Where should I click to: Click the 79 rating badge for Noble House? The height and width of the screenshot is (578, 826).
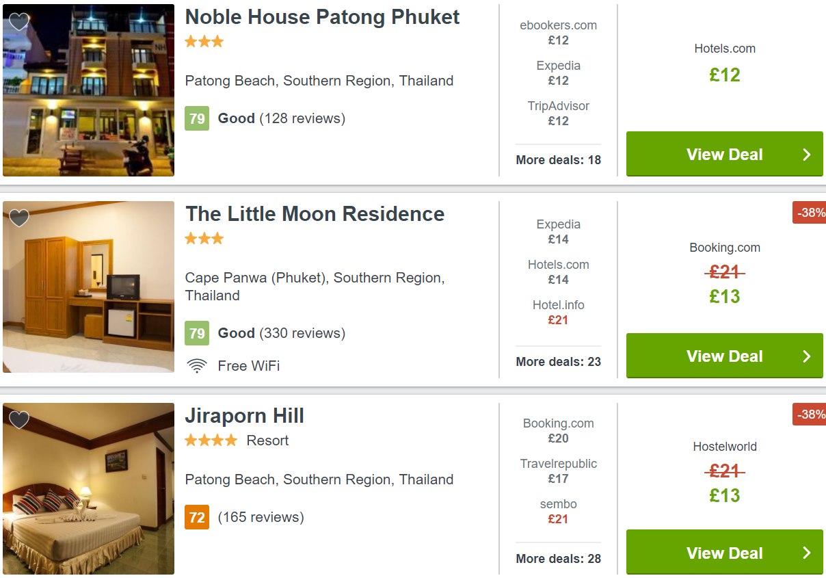point(197,118)
